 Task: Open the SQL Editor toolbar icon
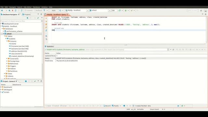pos(16,10)
